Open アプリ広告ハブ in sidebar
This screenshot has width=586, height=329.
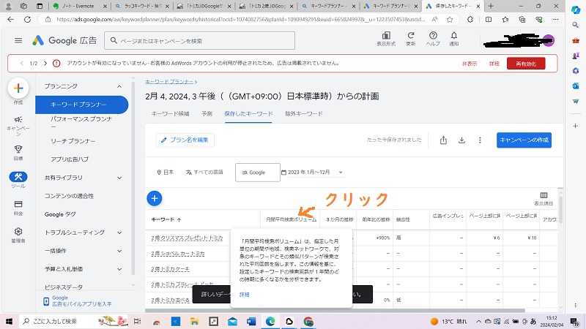[x=70, y=159]
